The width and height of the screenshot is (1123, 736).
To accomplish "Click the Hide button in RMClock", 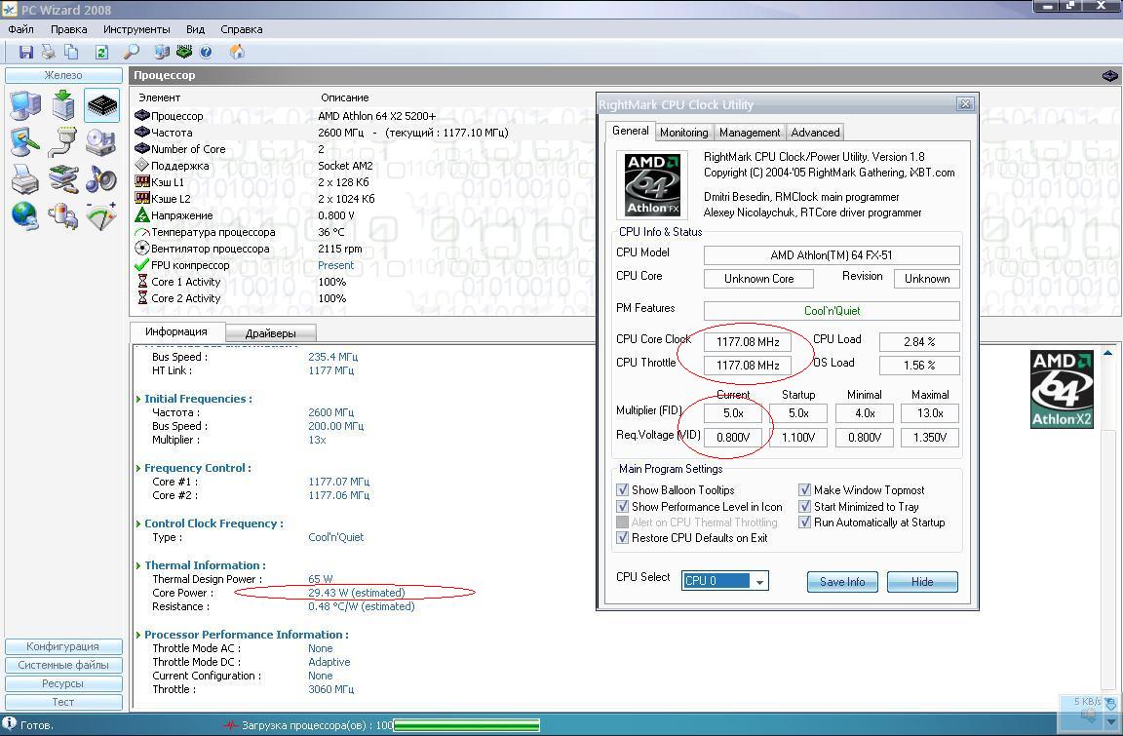I will tap(922, 582).
